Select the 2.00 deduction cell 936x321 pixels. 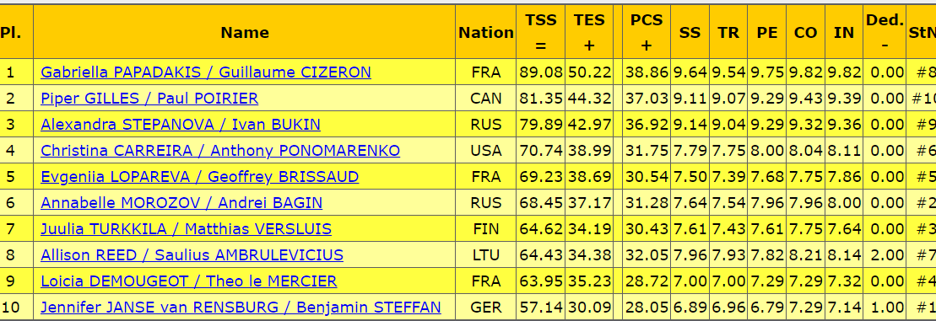click(x=885, y=255)
